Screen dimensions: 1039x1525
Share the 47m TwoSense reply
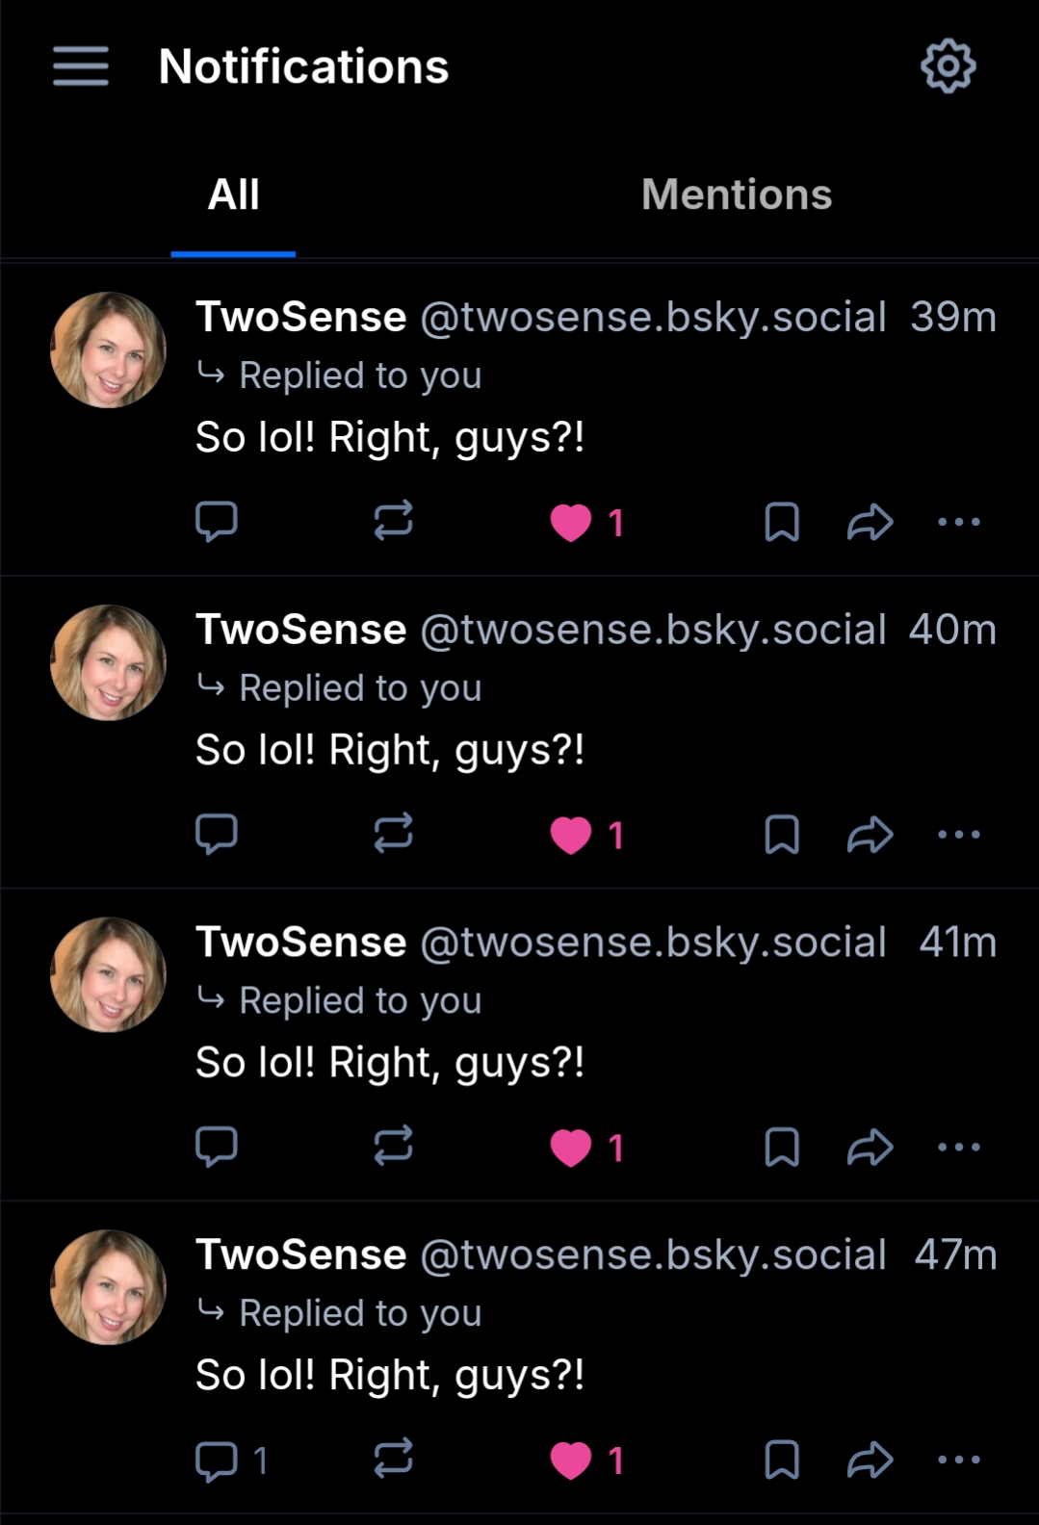tap(870, 1460)
